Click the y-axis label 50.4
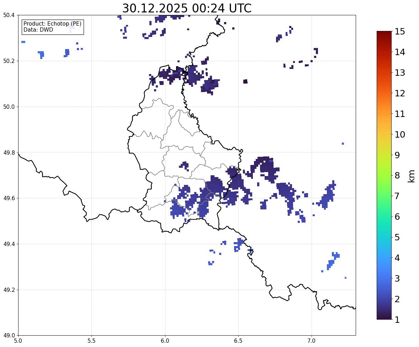Image resolution: width=419 pixels, height=347 pixels. (9, 15)
